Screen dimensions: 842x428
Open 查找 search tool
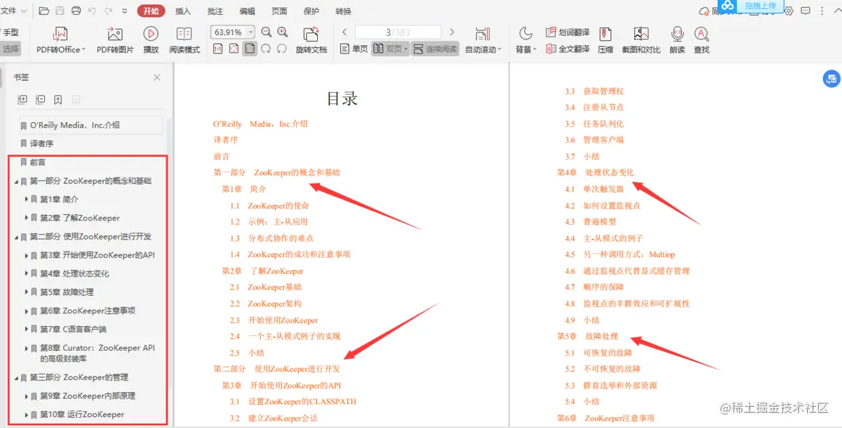pyautogui.click(x=701, y=41)
